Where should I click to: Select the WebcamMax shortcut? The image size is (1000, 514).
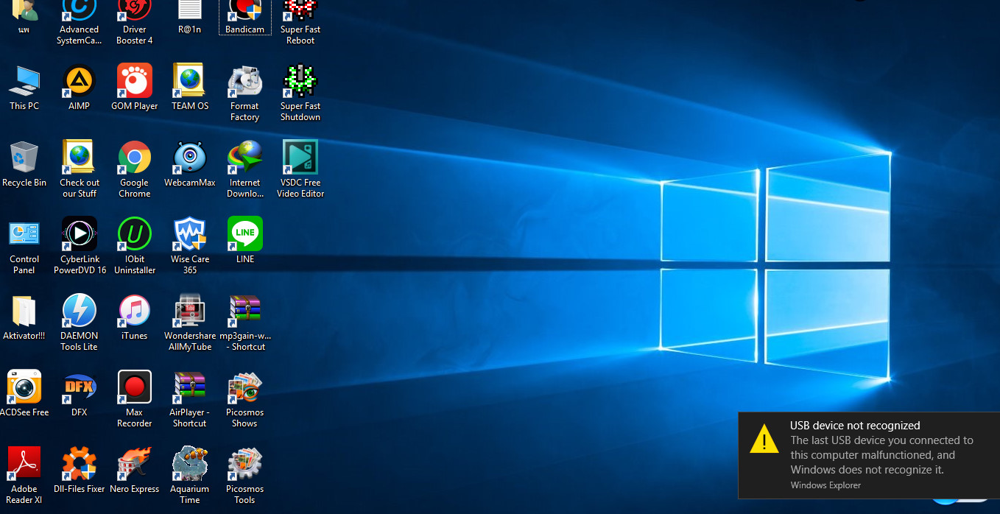[190, 158]
